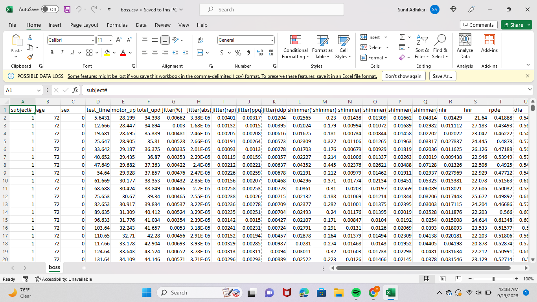Open the Font name dropdown
The height and width of the screenshot is (302, 537).
pos(92,40)
